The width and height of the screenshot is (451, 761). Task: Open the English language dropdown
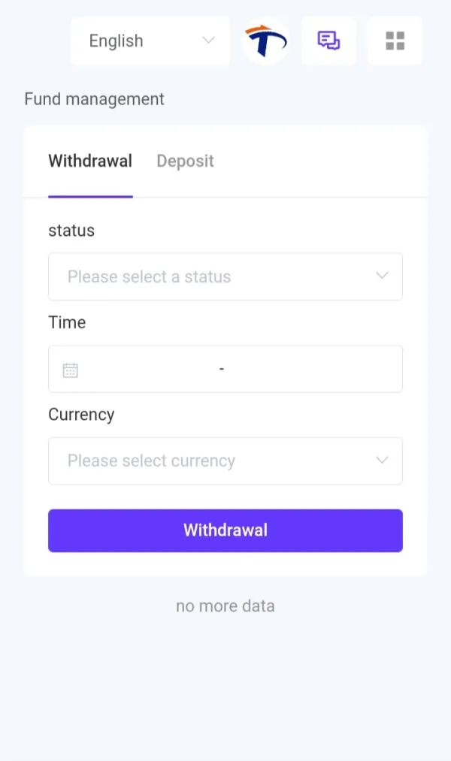click(x=150, y=41)
